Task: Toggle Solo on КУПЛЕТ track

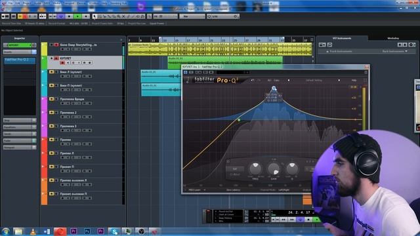Action: tap(56, 58)
